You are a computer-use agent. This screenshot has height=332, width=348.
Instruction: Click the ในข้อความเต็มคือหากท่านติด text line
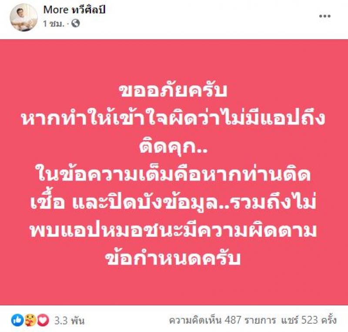click(x=173, y=175)
